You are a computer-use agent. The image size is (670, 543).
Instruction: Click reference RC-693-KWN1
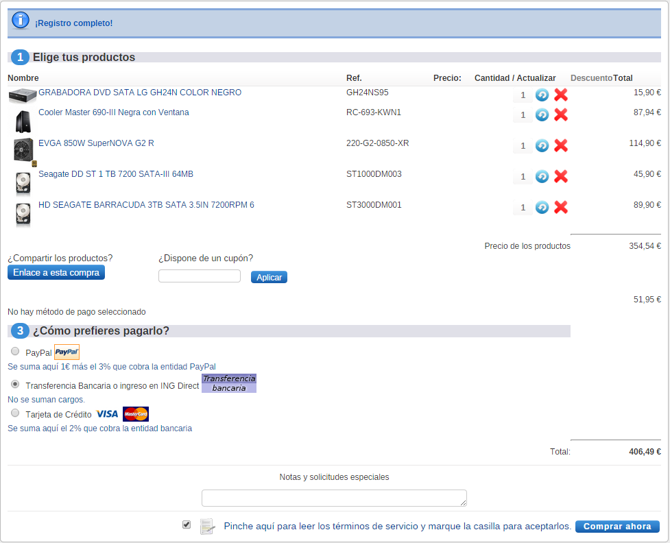374,112
